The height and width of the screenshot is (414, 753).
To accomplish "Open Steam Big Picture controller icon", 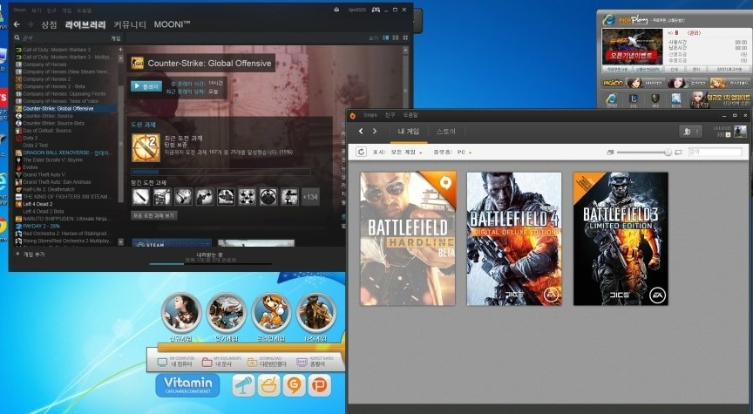I will click(376, 10).
